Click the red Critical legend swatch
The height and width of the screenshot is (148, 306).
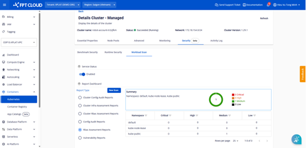(233, 95)
